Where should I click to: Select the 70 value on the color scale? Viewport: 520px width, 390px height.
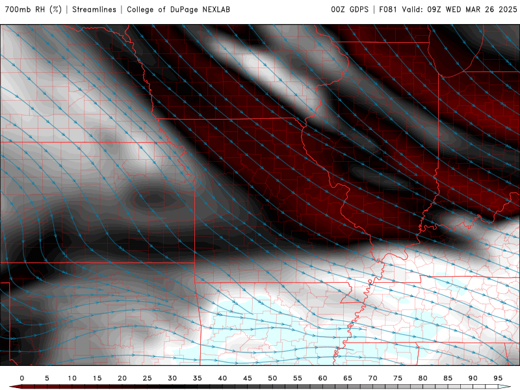click(372, 378)
